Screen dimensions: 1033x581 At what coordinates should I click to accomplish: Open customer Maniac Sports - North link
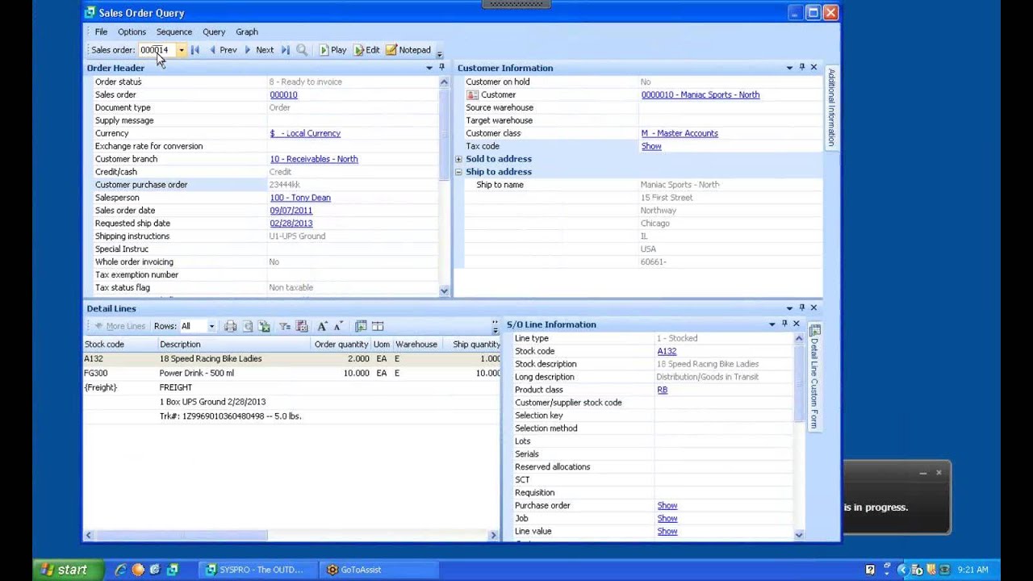[701, 94]
